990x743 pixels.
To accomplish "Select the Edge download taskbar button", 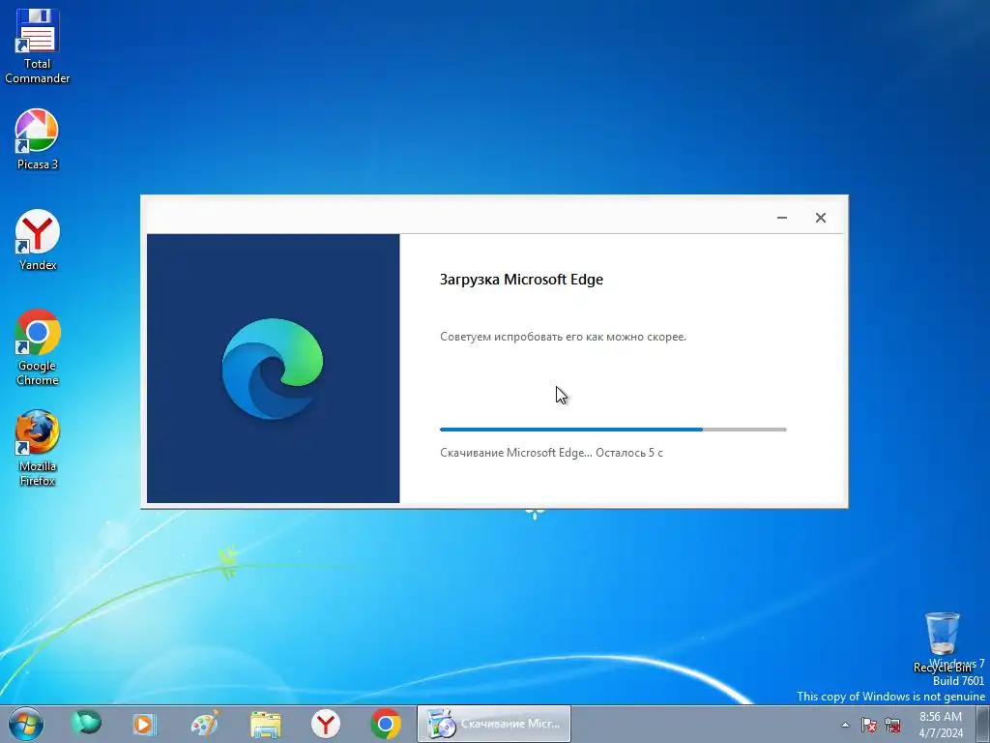I will pyautogui.click(x=494, y=724).
